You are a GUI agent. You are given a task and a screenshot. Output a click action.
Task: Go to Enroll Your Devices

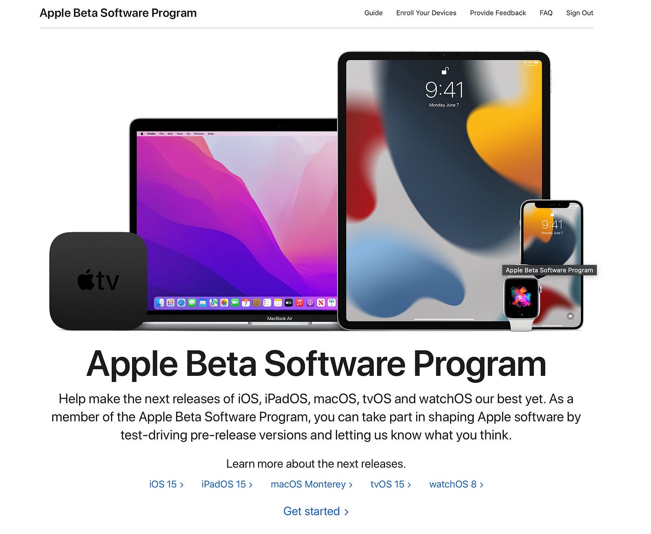pos(426,13)
